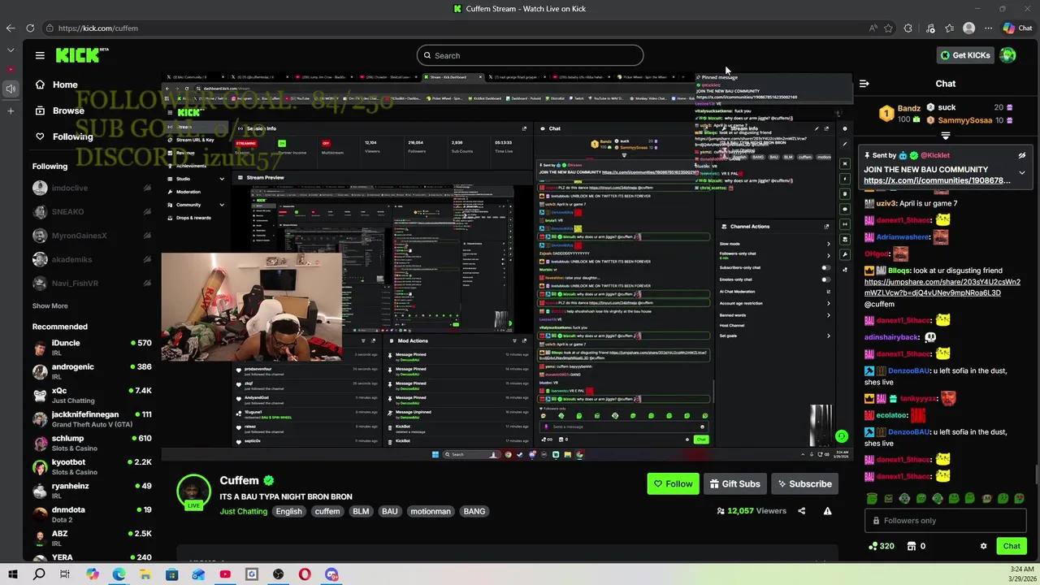The height and width of the screenshot is (585, 1040).
Task: Open browser extensions icon
Action: (x=908, y=28)
